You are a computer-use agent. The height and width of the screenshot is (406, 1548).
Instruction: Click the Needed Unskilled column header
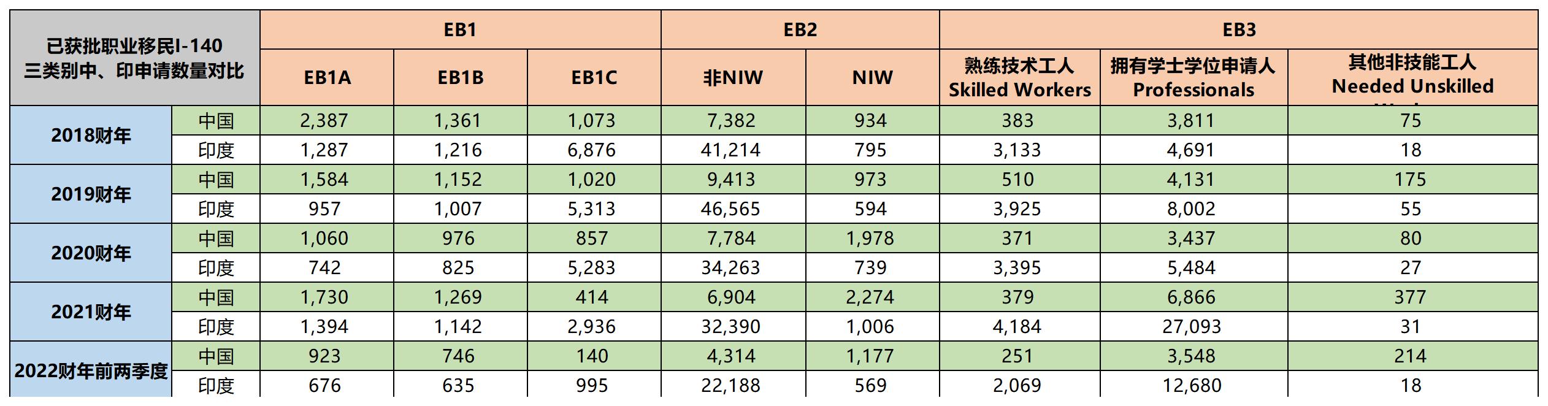[1412, 77]
